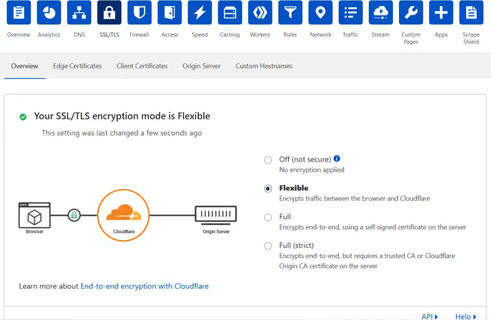Open the Caching drive icon
The image size is (491, 320).
point(230,12)
